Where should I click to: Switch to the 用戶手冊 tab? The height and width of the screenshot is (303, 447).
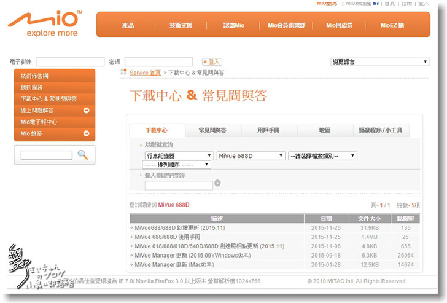click(268, 130)
